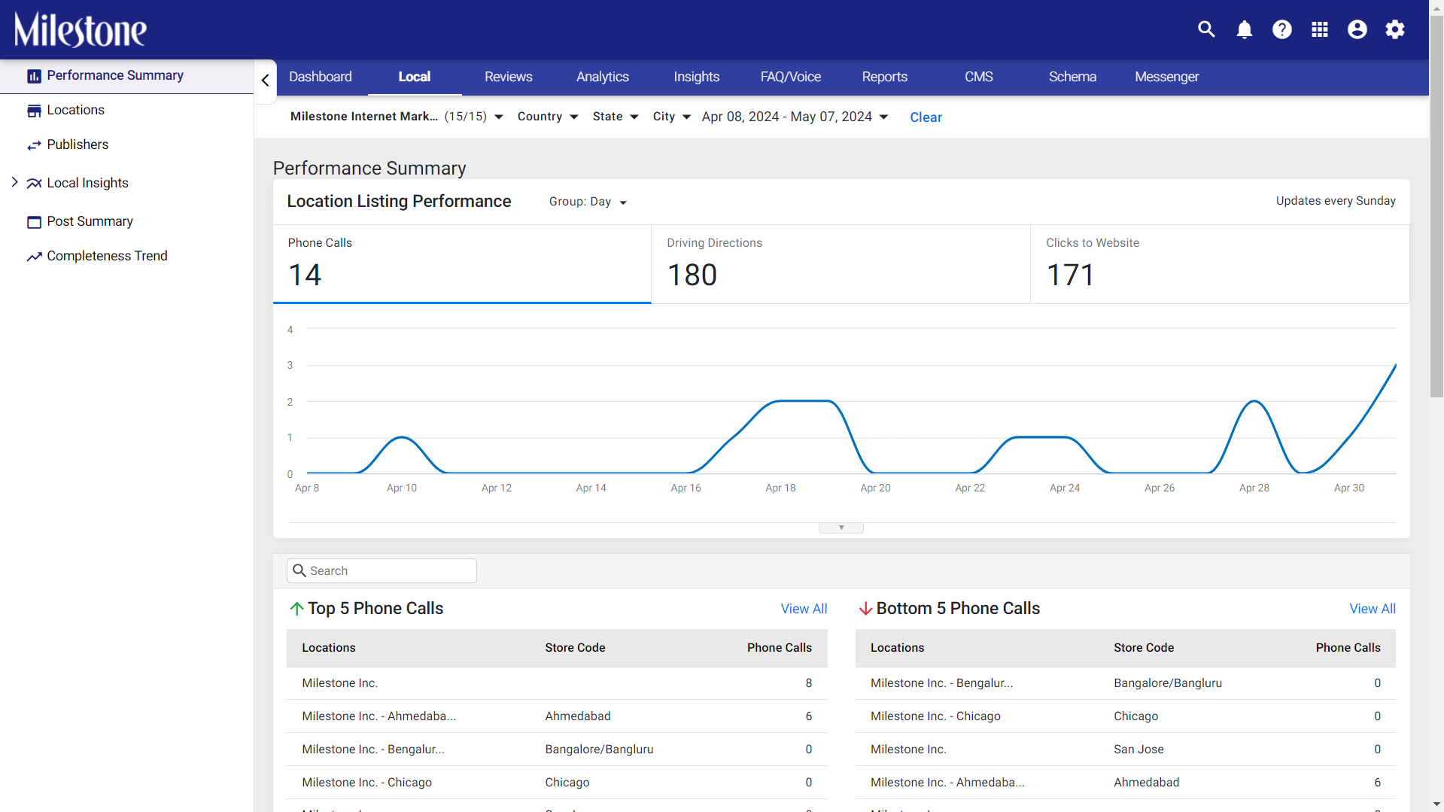Expand the Local Insights sidebar item
This screenshot has width=1444, height=812.
(x=14, y=182)
